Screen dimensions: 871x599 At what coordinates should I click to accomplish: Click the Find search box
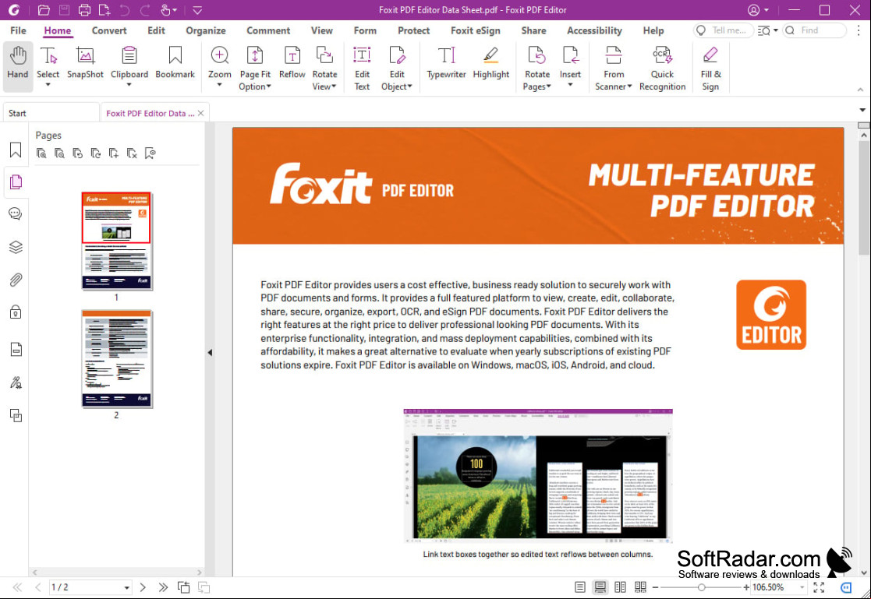[x=815, y=30]
